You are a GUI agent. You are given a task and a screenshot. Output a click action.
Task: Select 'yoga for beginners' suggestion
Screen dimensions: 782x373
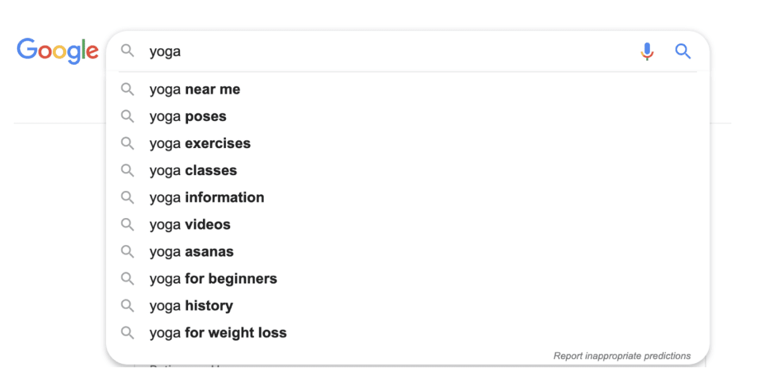coord(408,278)
